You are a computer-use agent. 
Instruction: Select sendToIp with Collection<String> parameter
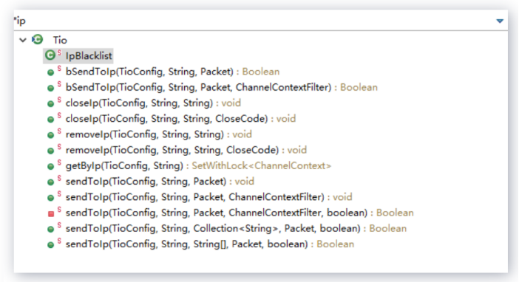(x=236, y=228)
